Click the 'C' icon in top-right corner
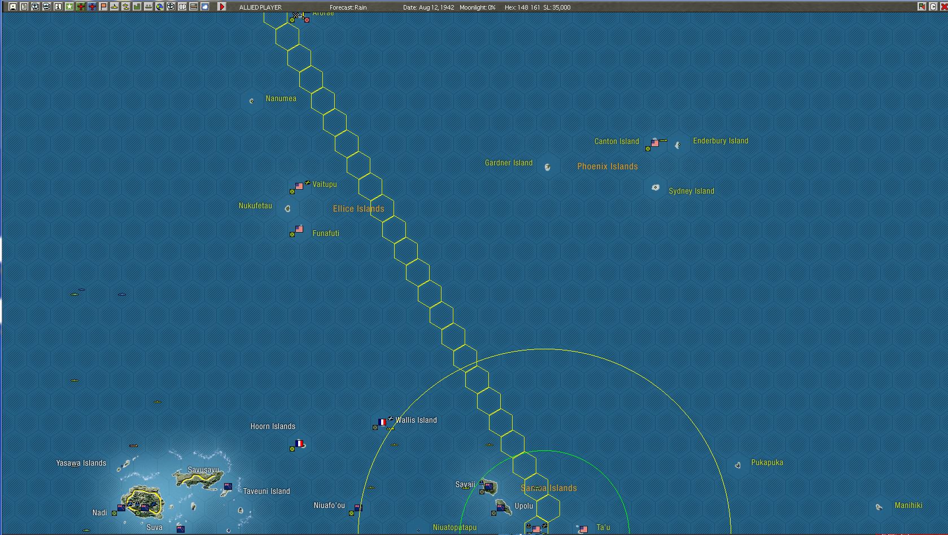The image size is (948, 535). tap(933, 7)
